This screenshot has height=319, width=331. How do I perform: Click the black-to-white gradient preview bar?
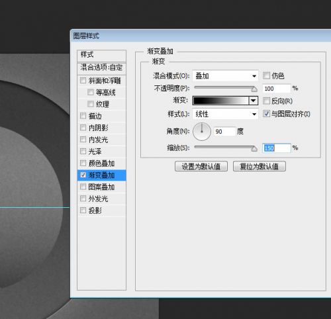point(221,101)
